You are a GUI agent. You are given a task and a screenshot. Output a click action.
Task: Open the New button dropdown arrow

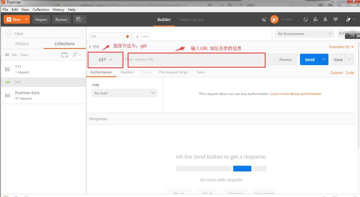pos(26,19)
